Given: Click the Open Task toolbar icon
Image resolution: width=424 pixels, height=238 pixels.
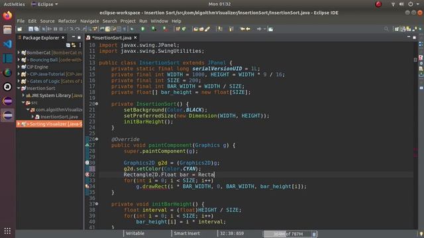Looking at the screenshot, I should [201, 29].
